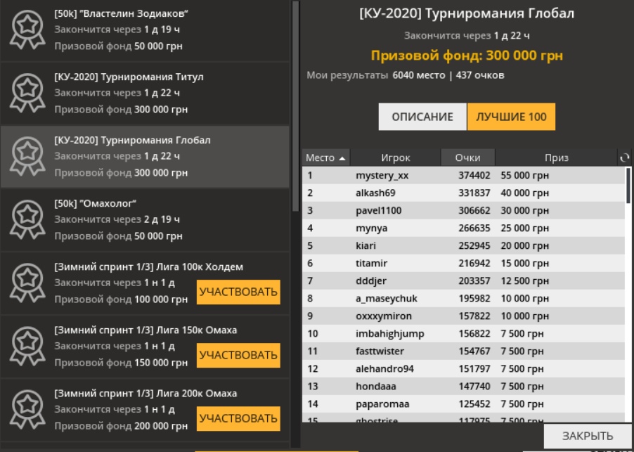The image size is (634, 452).
Task: Click the leaderboard vertical scrollbar thumb
Action: coord(628,186)
